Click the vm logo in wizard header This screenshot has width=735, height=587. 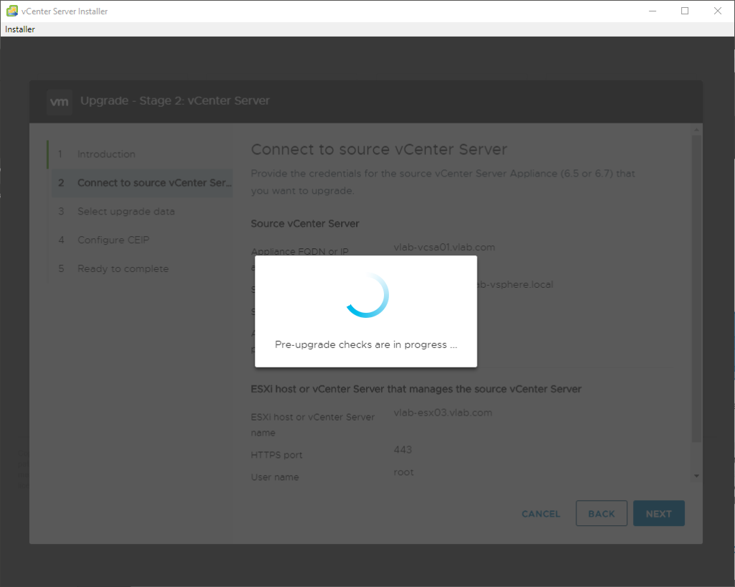[59, 102]
